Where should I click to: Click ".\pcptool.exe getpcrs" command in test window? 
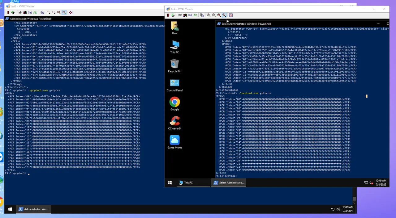point(255,93)
